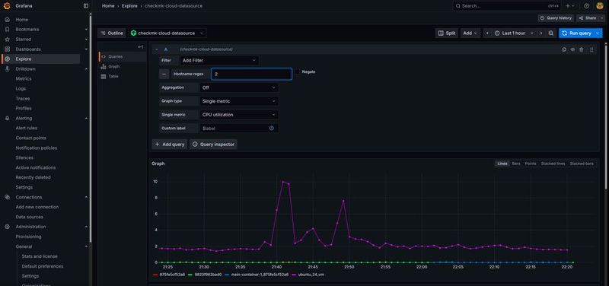Click the duplicate query icon for query A
The width and height of the screenshot is (609, 286).
pos(564,49)
